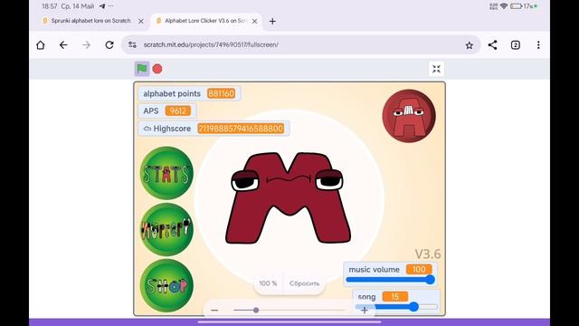Image resolution: width=579 pixels, height=326 pixels.
Task: Open a new browser tab
Action: (x=272, y=22)
